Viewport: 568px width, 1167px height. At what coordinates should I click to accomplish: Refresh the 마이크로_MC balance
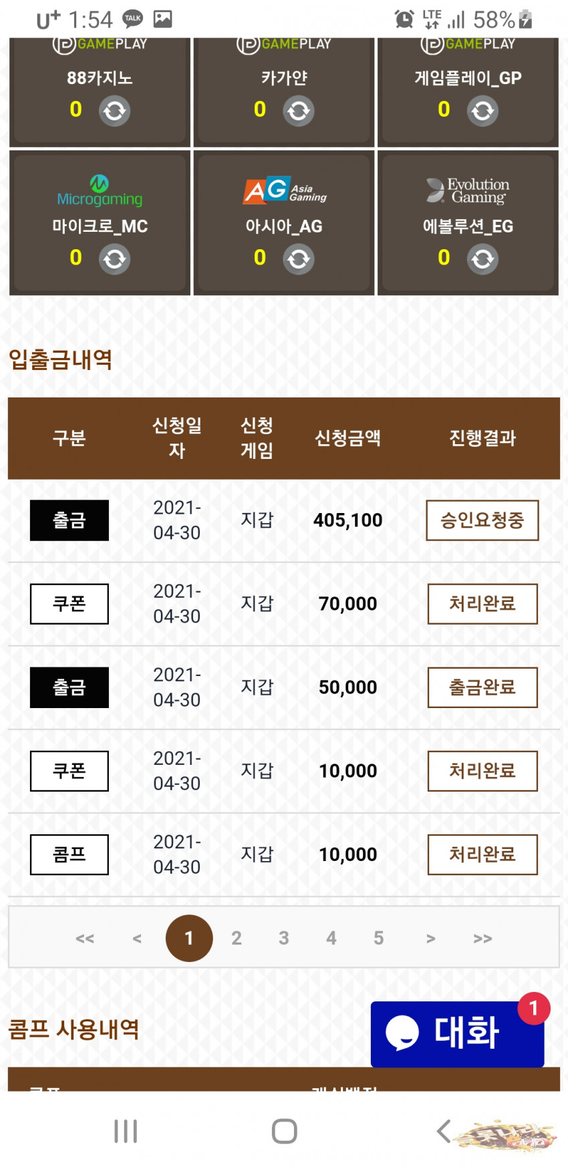[114, 259]
